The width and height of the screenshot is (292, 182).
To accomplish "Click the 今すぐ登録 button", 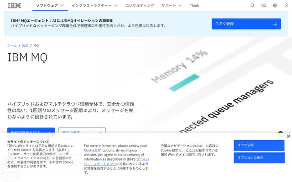I will (246, 24).
